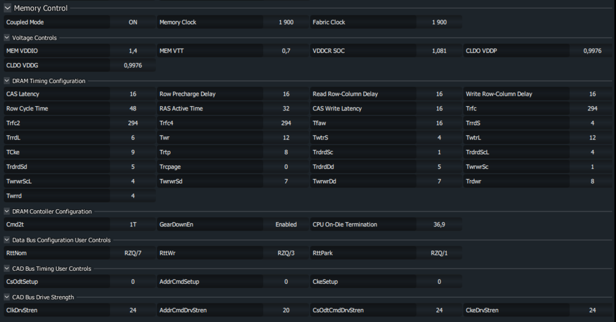This screenshot has height=322, width=616.
Task: Click the VDDCR SOC voltage value
Action: [439, 51]
